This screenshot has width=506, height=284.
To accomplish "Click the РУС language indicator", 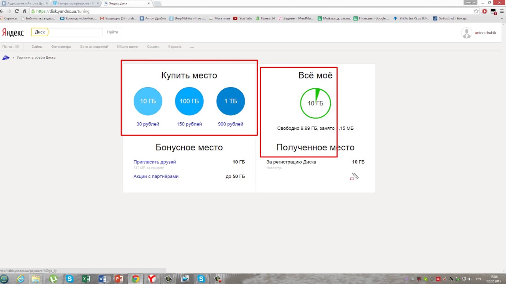I will [479, 279].
